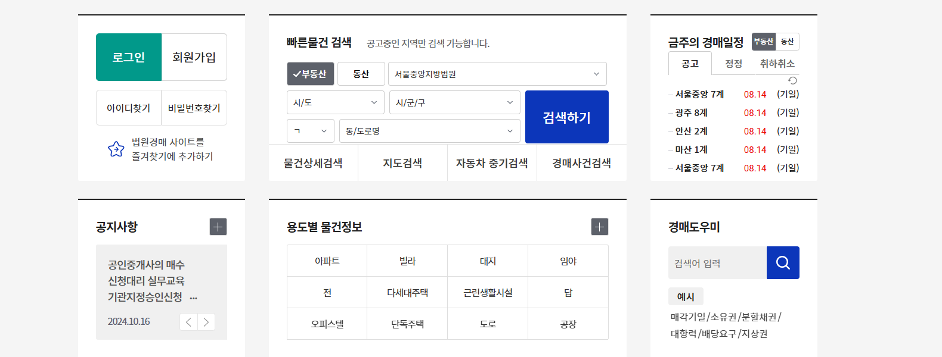Select 근린생활시설 property type
The image size is (942, 357).
[x=488, y=292]
